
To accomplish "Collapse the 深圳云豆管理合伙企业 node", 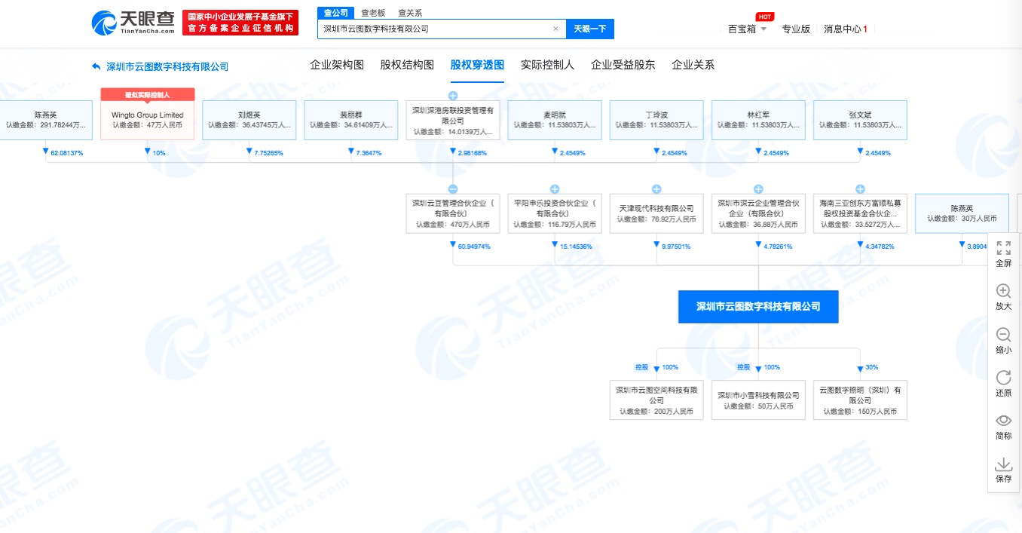I will click(453, 189).
